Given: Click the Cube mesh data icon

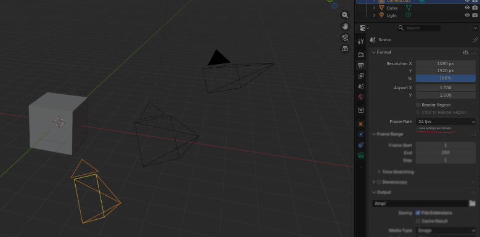Looking at the screenshot, I should [409, 7].
